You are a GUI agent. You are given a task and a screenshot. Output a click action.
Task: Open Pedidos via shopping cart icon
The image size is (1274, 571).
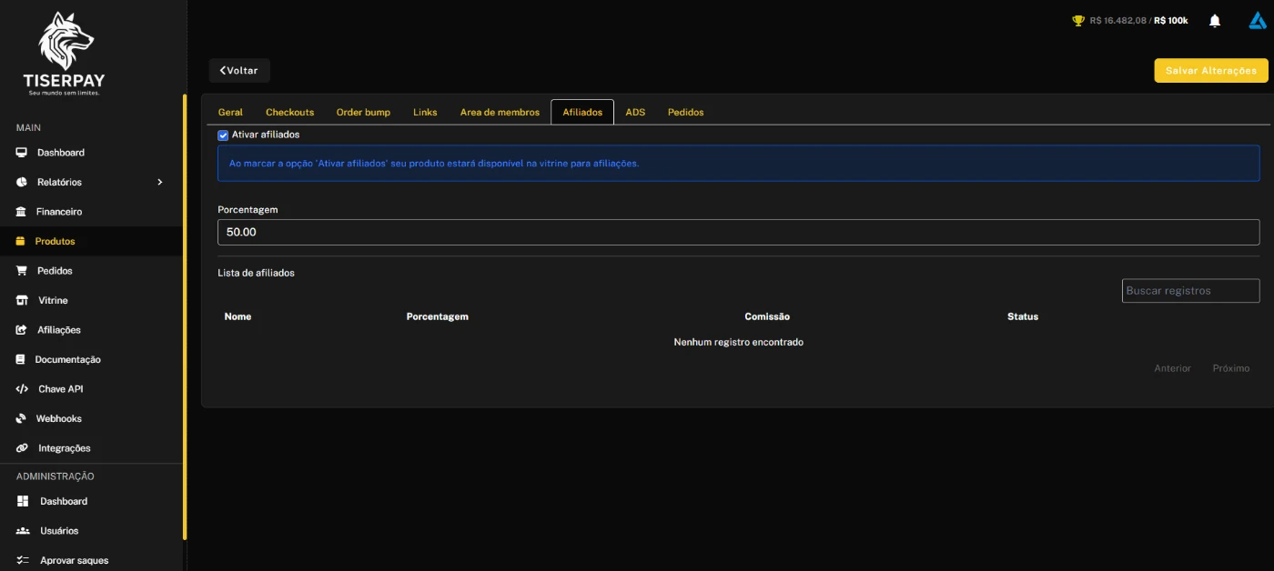click(x=21, y=271)
